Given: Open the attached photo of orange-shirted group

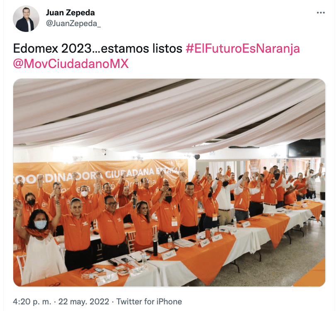Looking at the screenshot, I should point(169,182).
